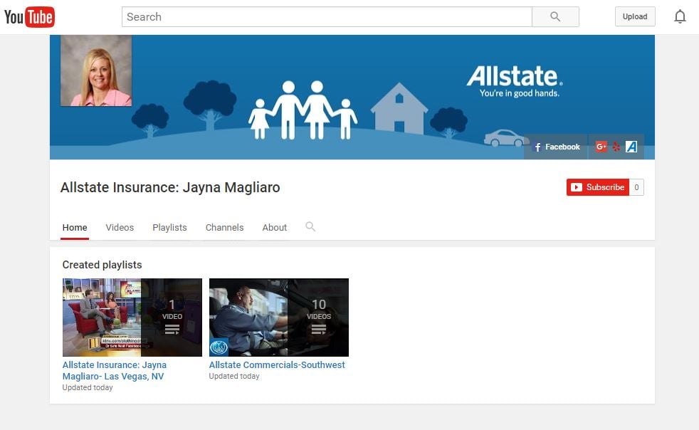Click the channel title 'Allstate Insurance: Jayna Magliaro'
Screen dimensions: 699x430
(170, 187)
